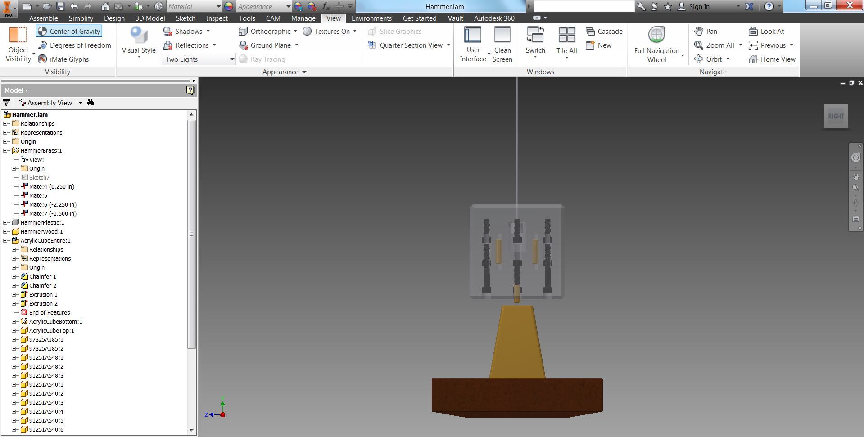
Task: Toggle Textures On setting
Action: (326, 31)
